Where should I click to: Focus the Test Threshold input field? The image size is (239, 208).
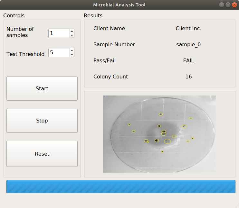59,53
